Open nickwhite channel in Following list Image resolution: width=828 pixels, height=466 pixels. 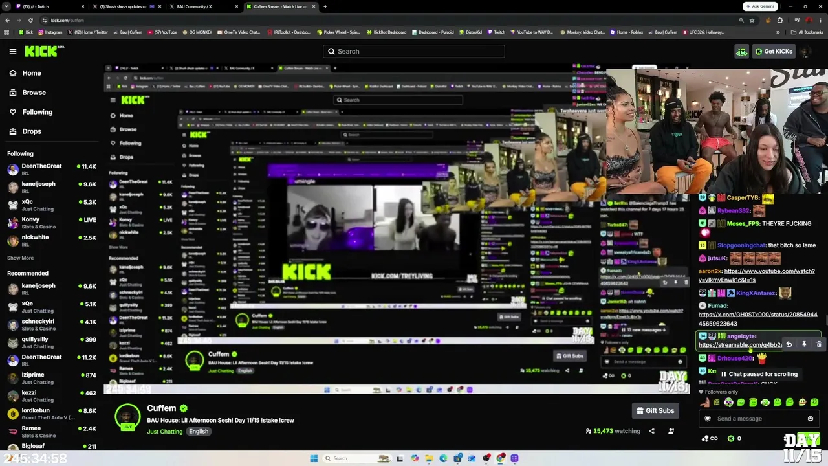(52, 241)
